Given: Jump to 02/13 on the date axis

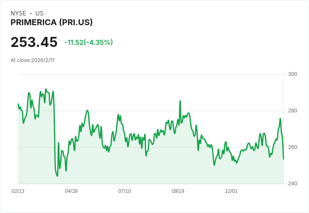Looking at the screenshot, I should pos(18,191).
